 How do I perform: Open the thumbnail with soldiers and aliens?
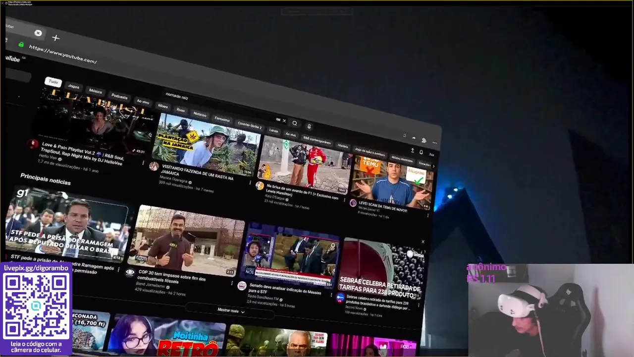pos(277,341)
